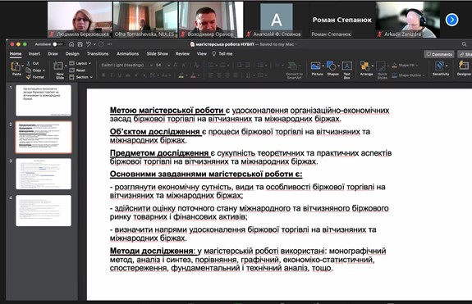Image resolution: width=472 pixels, height=304 pixels.
Task: Select slide 3 thumbnail
Action: pos(44,174)
